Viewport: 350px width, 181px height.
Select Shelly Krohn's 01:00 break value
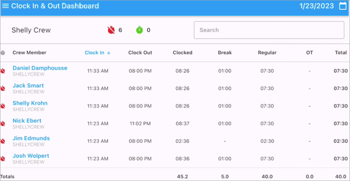click(225, 106)
